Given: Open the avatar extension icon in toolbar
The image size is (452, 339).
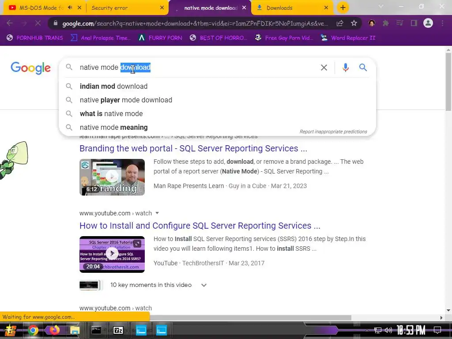Looking at the screenshot, I should click(x=372, y=23).
